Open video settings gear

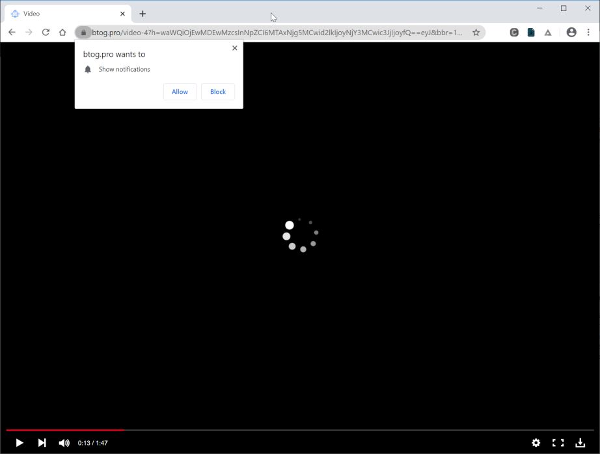[536, 443]
